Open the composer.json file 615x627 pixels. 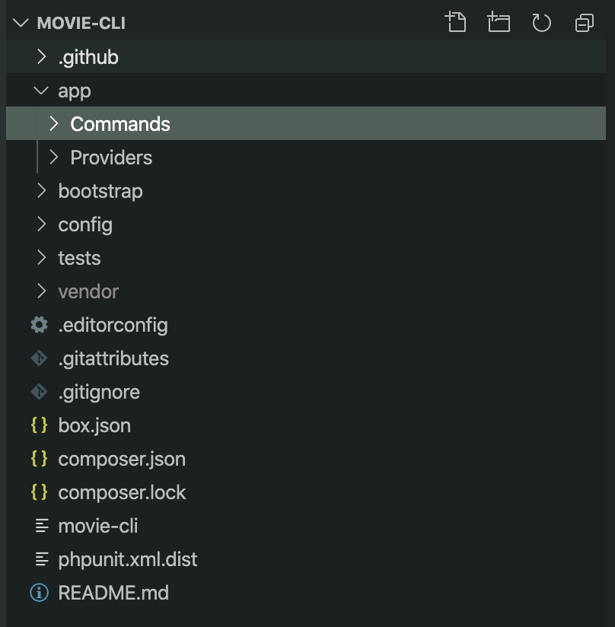pos(122,459)
